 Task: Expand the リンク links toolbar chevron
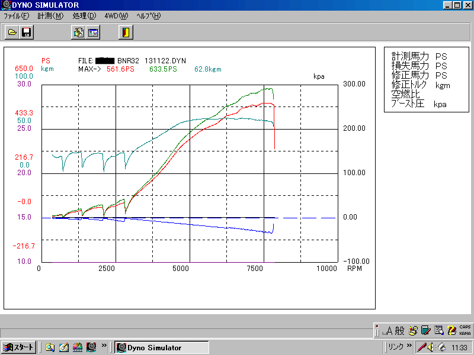[x=409, y=346]
